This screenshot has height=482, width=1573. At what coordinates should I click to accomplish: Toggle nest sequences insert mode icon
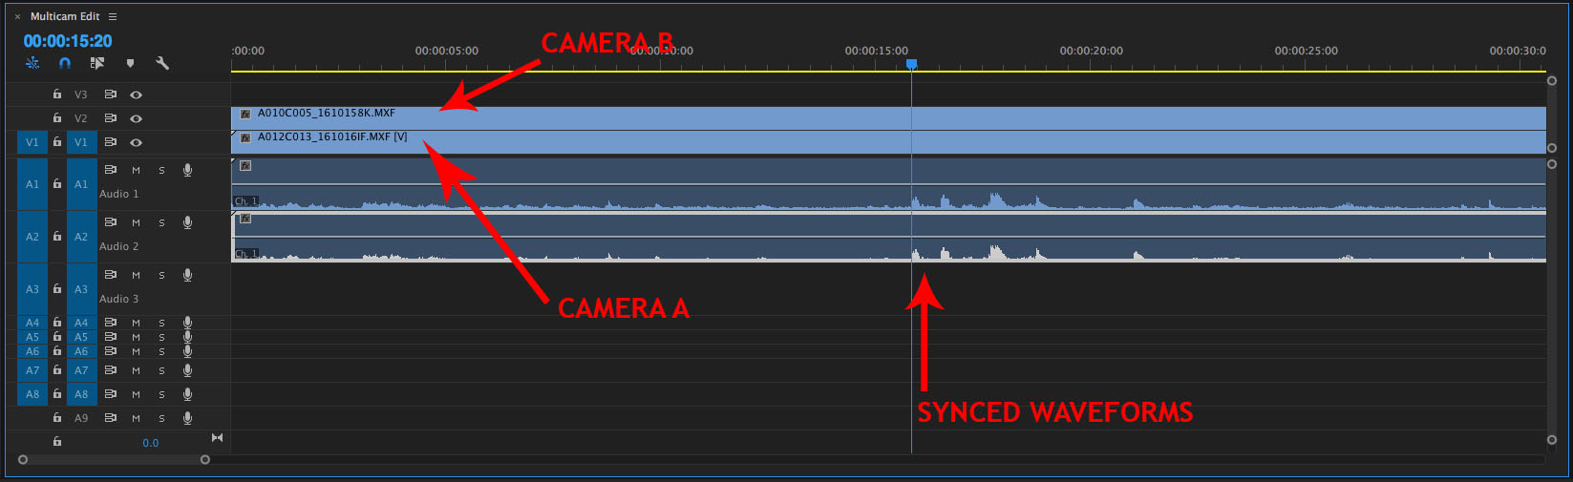click(x=32, y=63)
